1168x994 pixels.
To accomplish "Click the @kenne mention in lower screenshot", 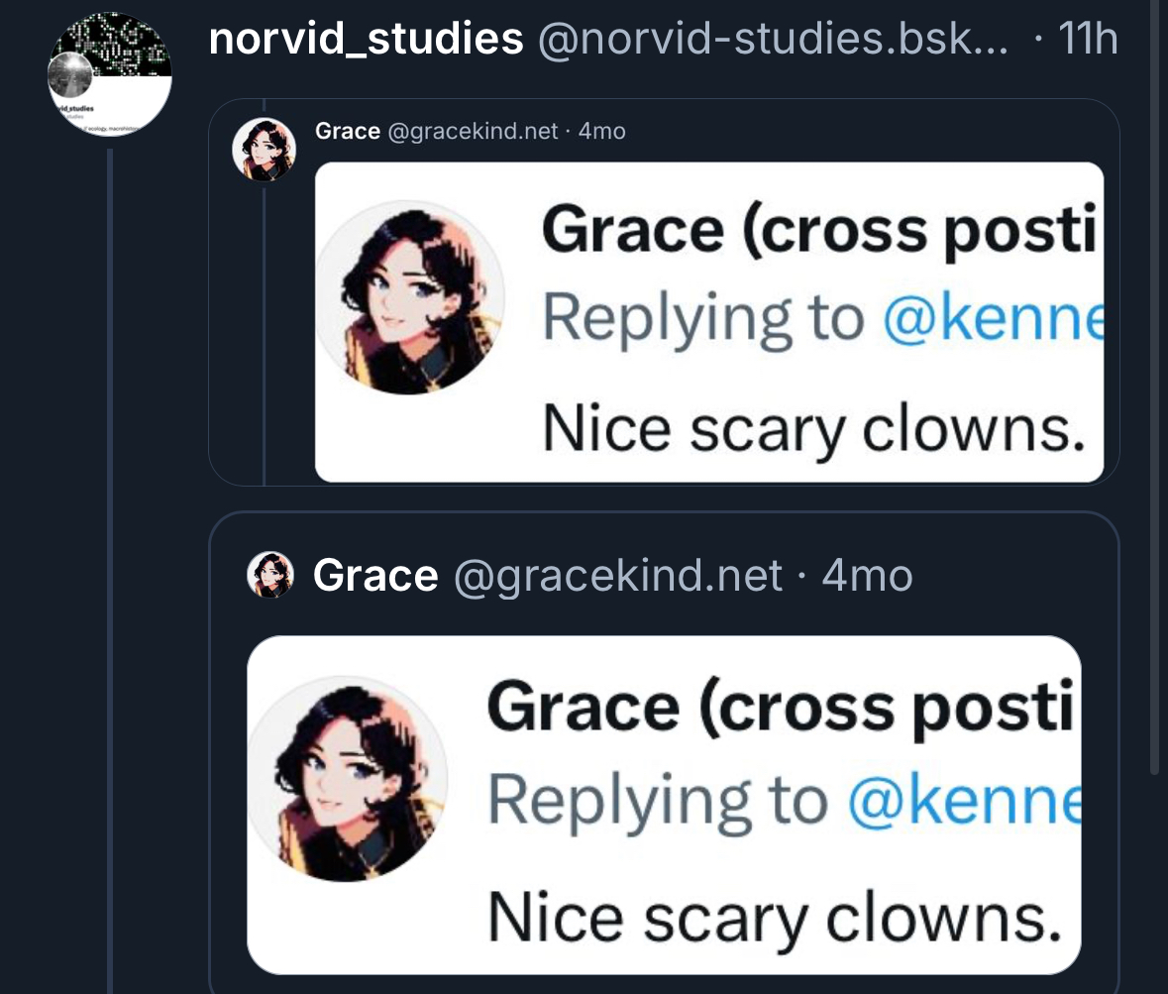I will pos(961,799).
